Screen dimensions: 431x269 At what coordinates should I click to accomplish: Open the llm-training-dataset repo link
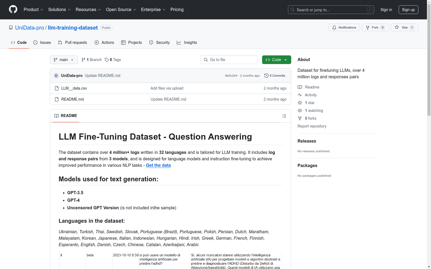point(73,28)
